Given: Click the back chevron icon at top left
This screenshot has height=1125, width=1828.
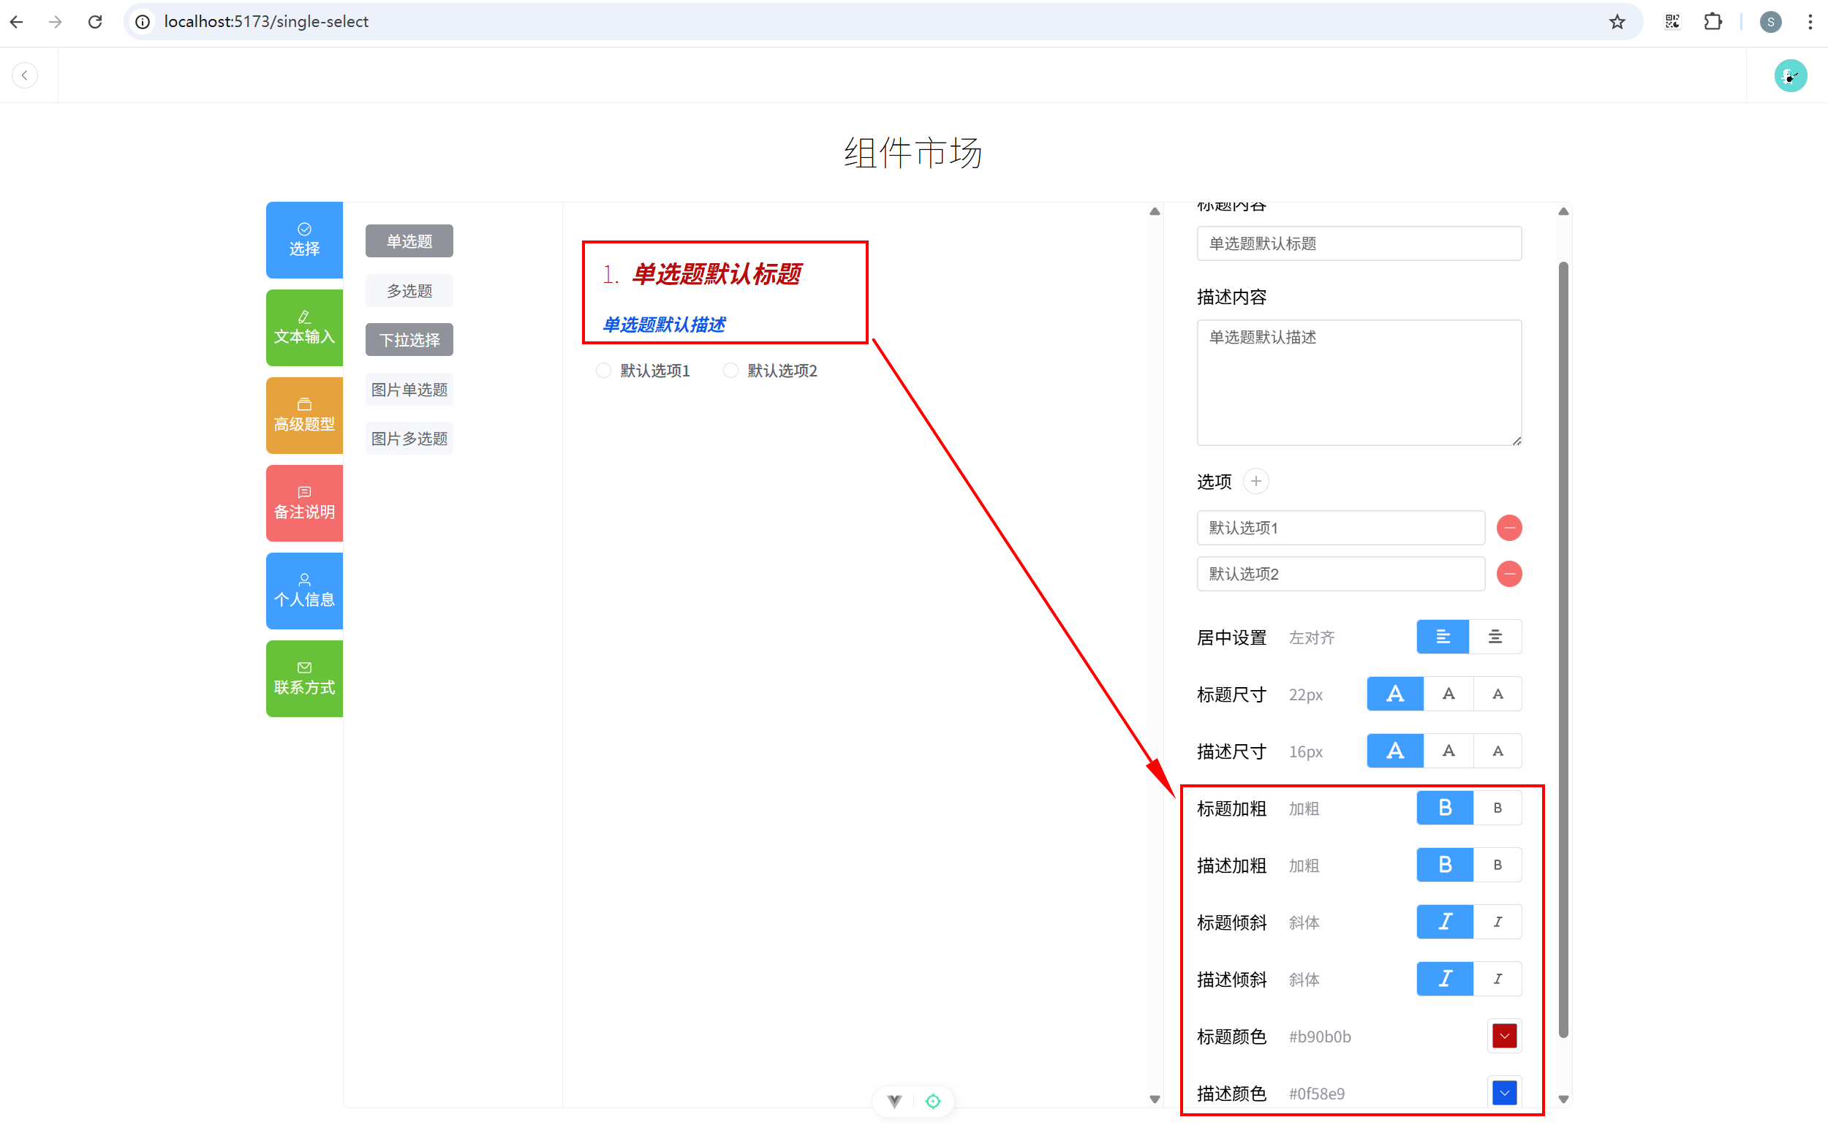Looking at the screenshot, I should pyautogui.click(x=25, y=75).
